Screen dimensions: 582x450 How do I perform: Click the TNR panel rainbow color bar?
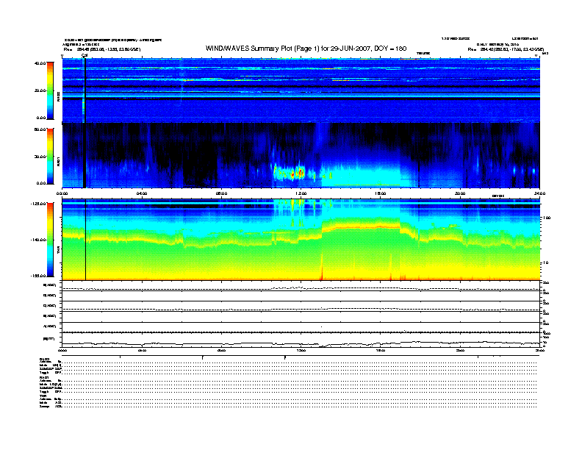pos(50,240)
